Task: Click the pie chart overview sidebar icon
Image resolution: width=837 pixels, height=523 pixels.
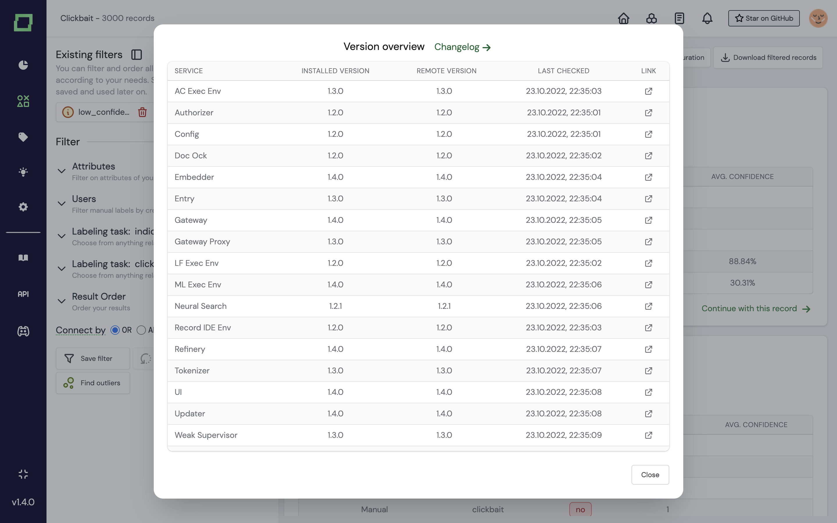Action: (23, 65)
